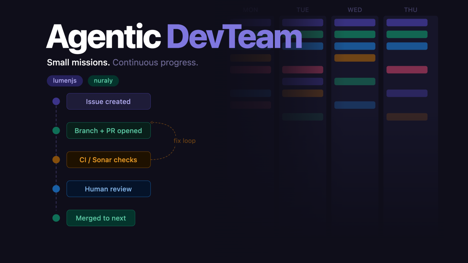Image resolution: width=468 pixels, height=263 pixels.
Task: Click the orange bar in WED column
Action: pos(355,58)
